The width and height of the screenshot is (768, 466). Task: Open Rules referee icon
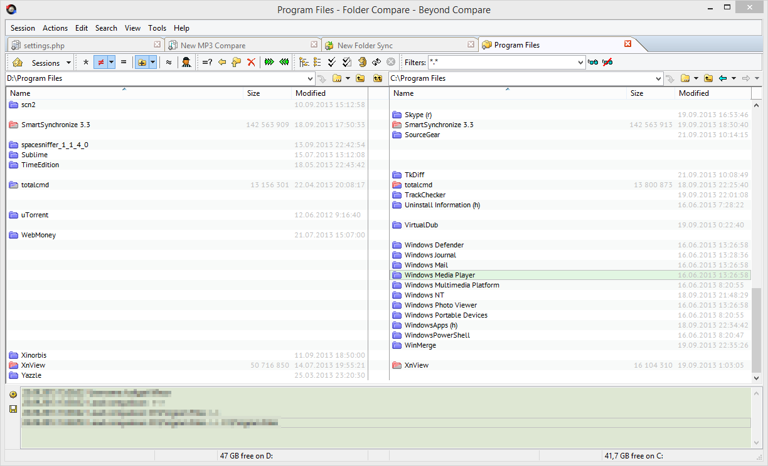pyautogui.click(x=186, y=63)
